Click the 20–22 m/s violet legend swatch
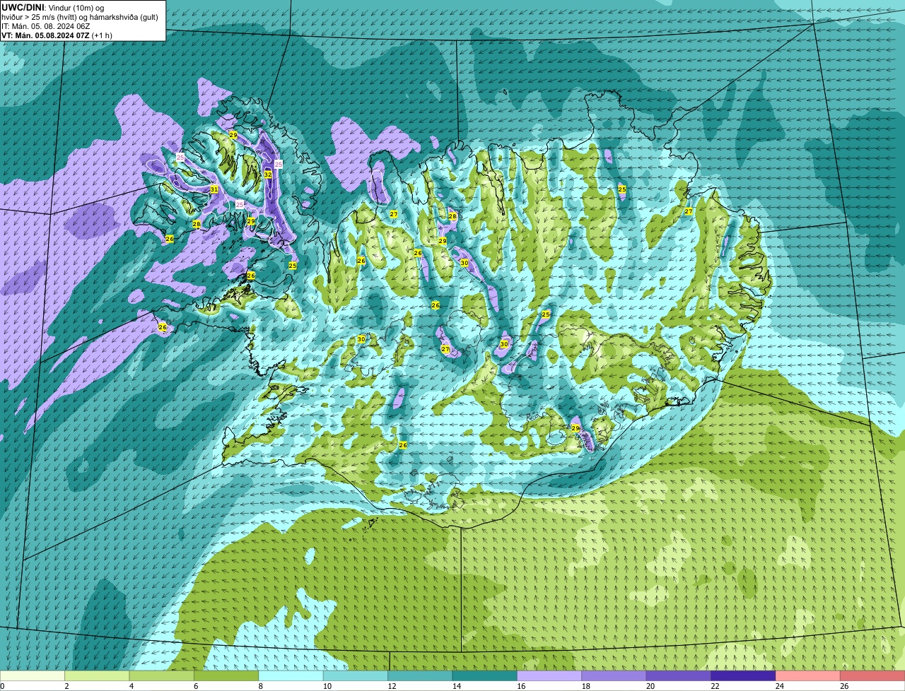The image size is (905, 691). click(x=679, y=675)
